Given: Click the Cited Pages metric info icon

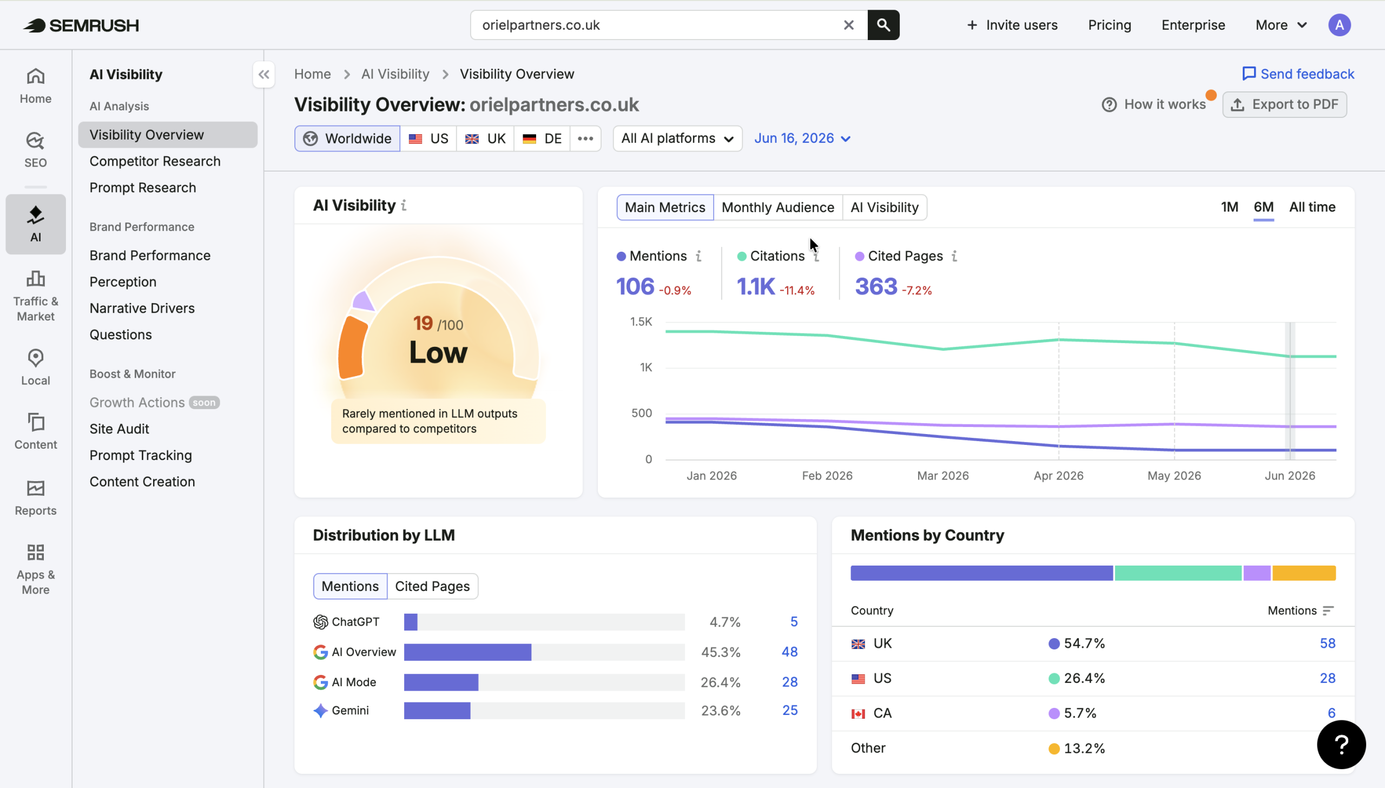Looking at the screenshot, I should coord(954,256).
